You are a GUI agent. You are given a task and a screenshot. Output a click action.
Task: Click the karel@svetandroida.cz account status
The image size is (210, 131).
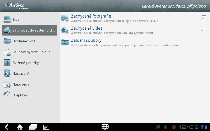pos(174,6)
